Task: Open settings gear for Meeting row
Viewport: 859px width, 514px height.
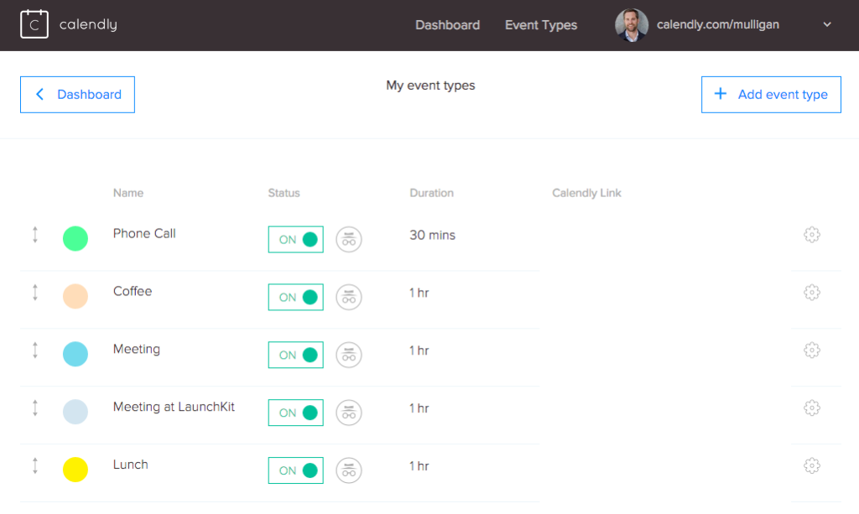Action: tap(812, 350)
